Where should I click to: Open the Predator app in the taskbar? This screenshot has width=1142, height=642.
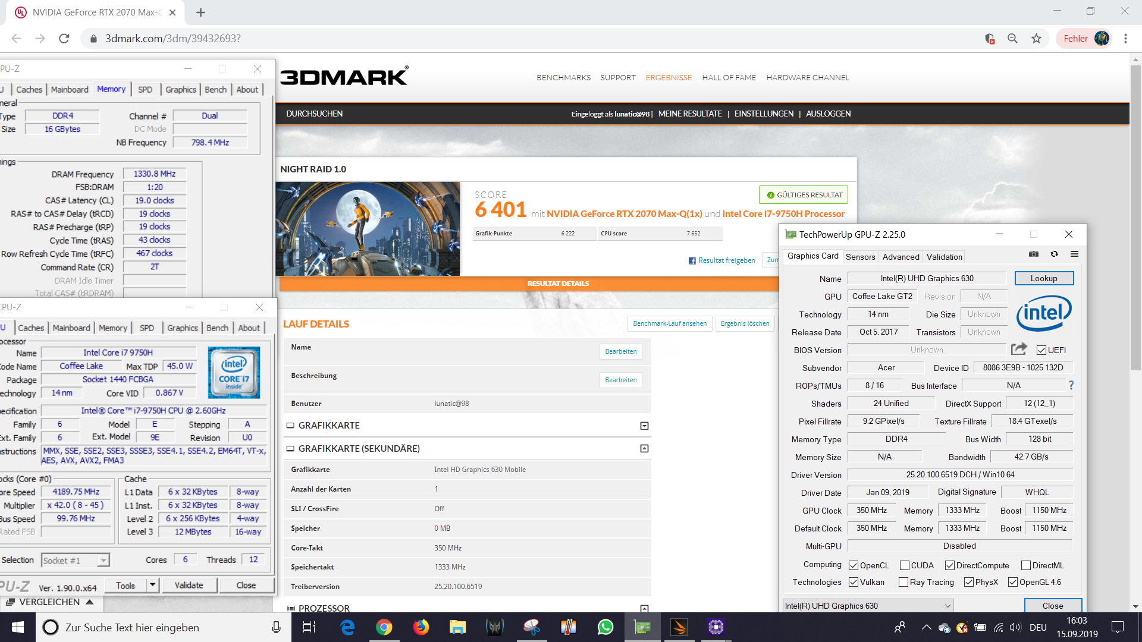pyautogui.click(x=494, y=627)
